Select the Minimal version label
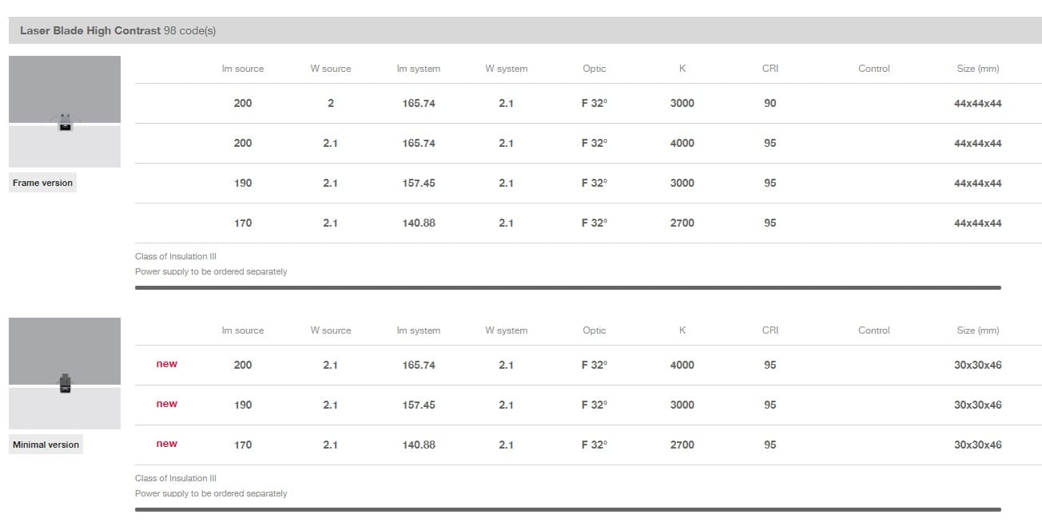 coord(46,445)
